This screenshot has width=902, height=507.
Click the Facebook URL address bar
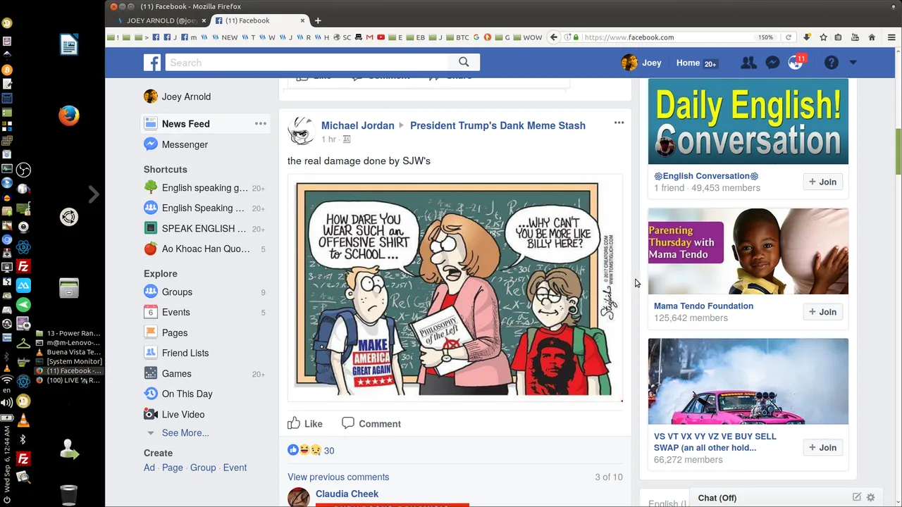669,37
